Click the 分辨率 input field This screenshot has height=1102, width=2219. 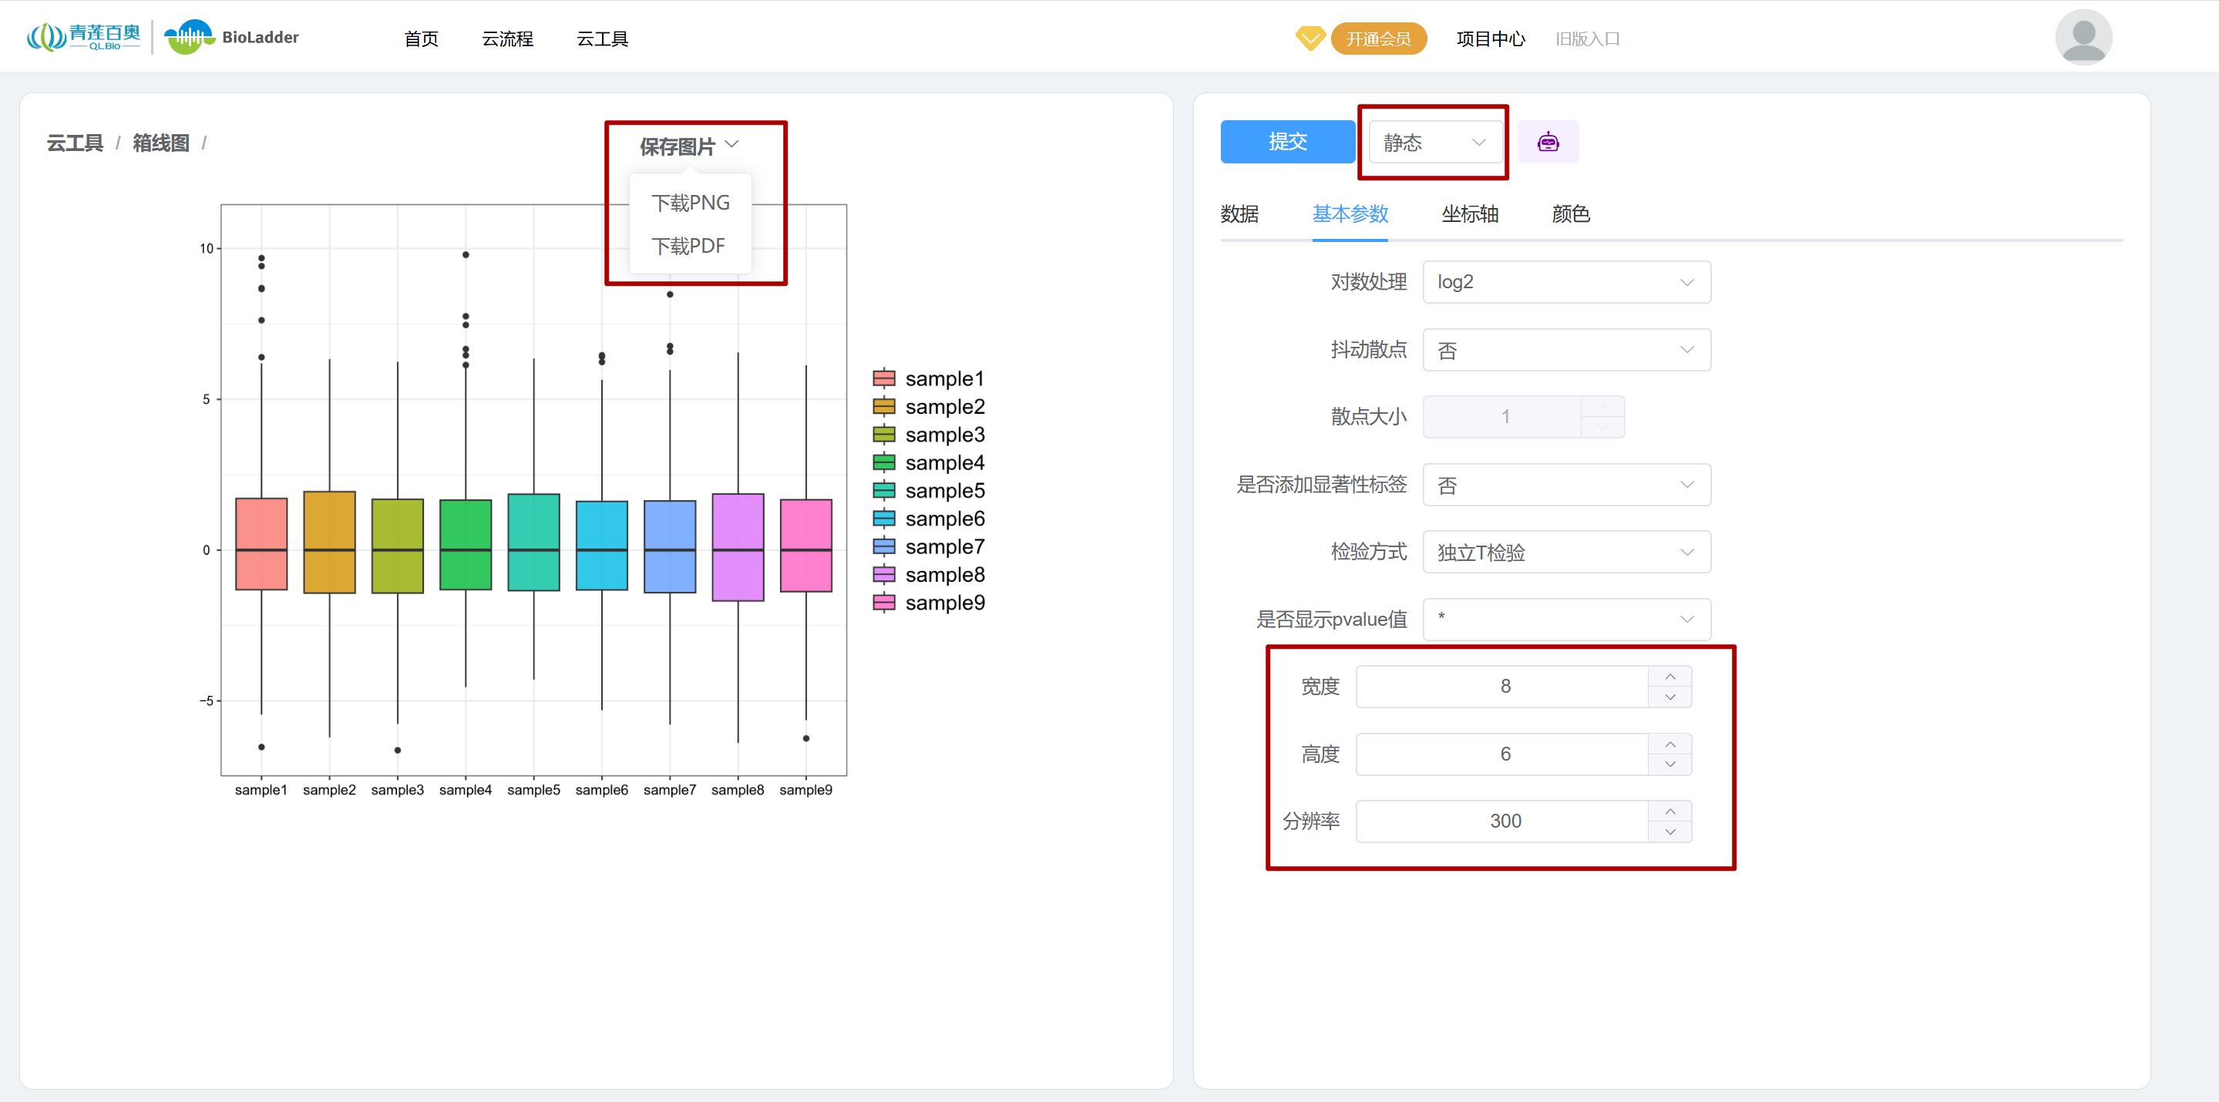(1503, 821)
